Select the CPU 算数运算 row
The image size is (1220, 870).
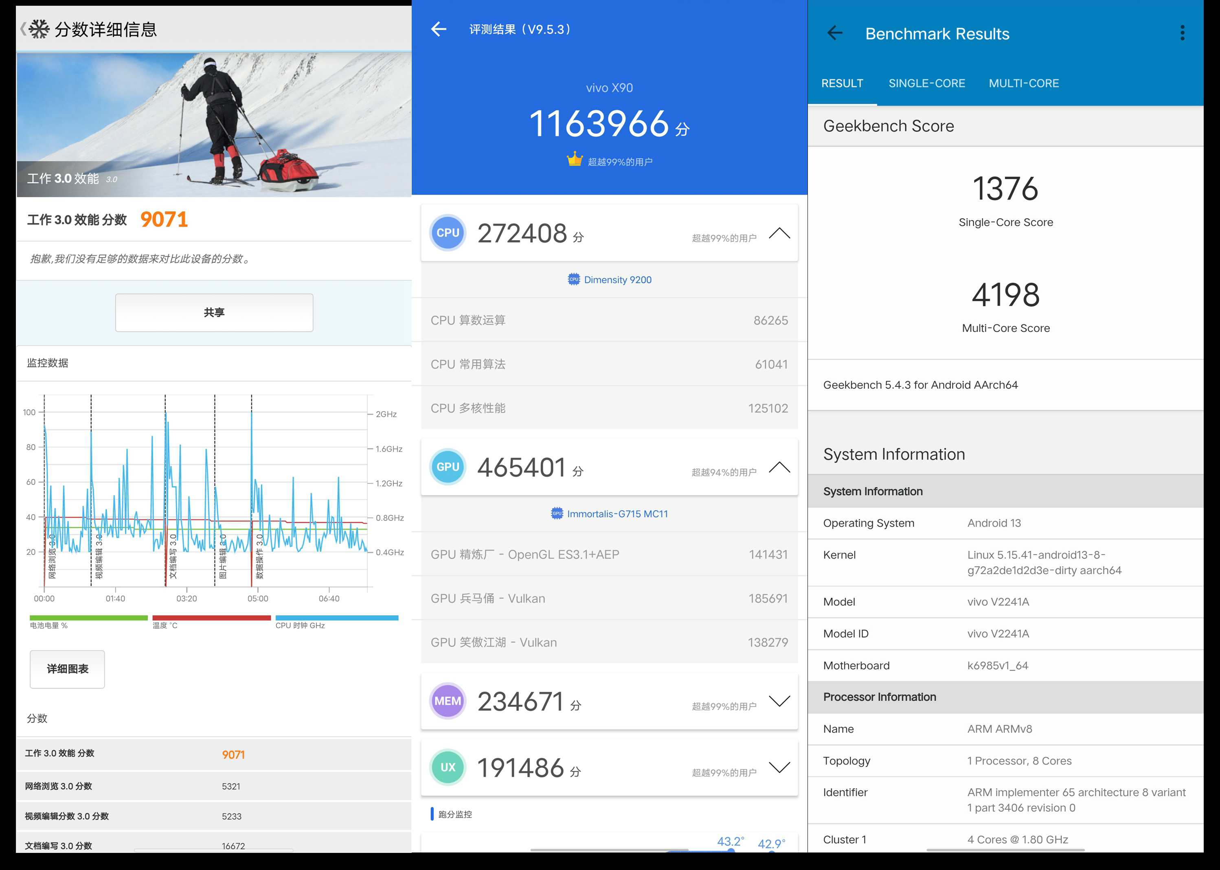click(x=609, y=320)
